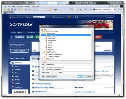
Task: Click the URL field in Bookmarks Properties
Action: click(69, 67)
